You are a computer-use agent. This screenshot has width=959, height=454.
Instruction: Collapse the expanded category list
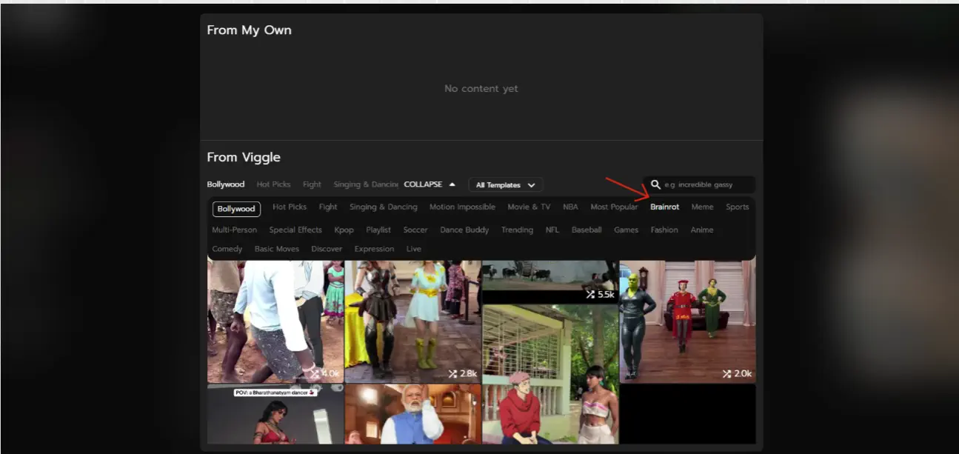tap(430, 184)
